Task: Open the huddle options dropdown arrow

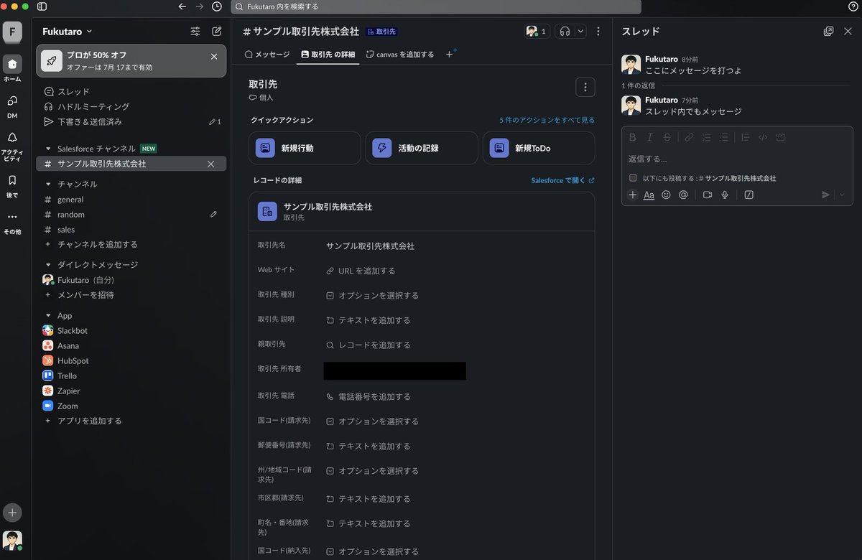Action: [580, 32]
